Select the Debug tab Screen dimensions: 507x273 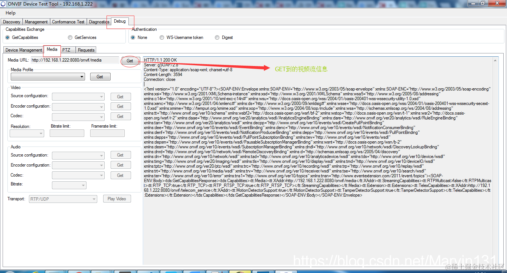[x=120, y=21]
